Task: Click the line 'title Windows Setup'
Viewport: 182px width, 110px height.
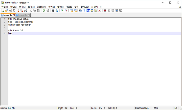Action: click(x=18, y=19)
